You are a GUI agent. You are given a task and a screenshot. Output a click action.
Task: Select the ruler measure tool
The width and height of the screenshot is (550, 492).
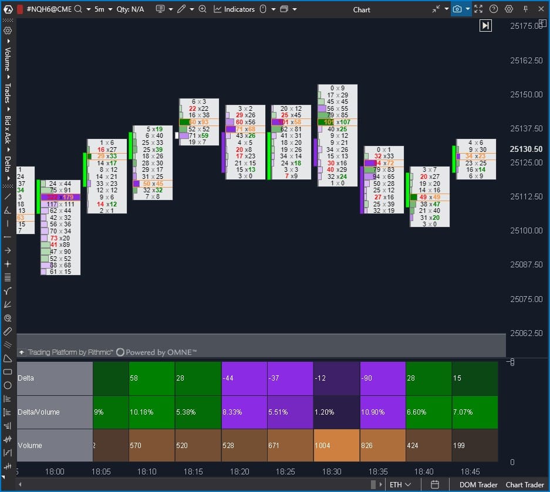[x=8, y=331]
